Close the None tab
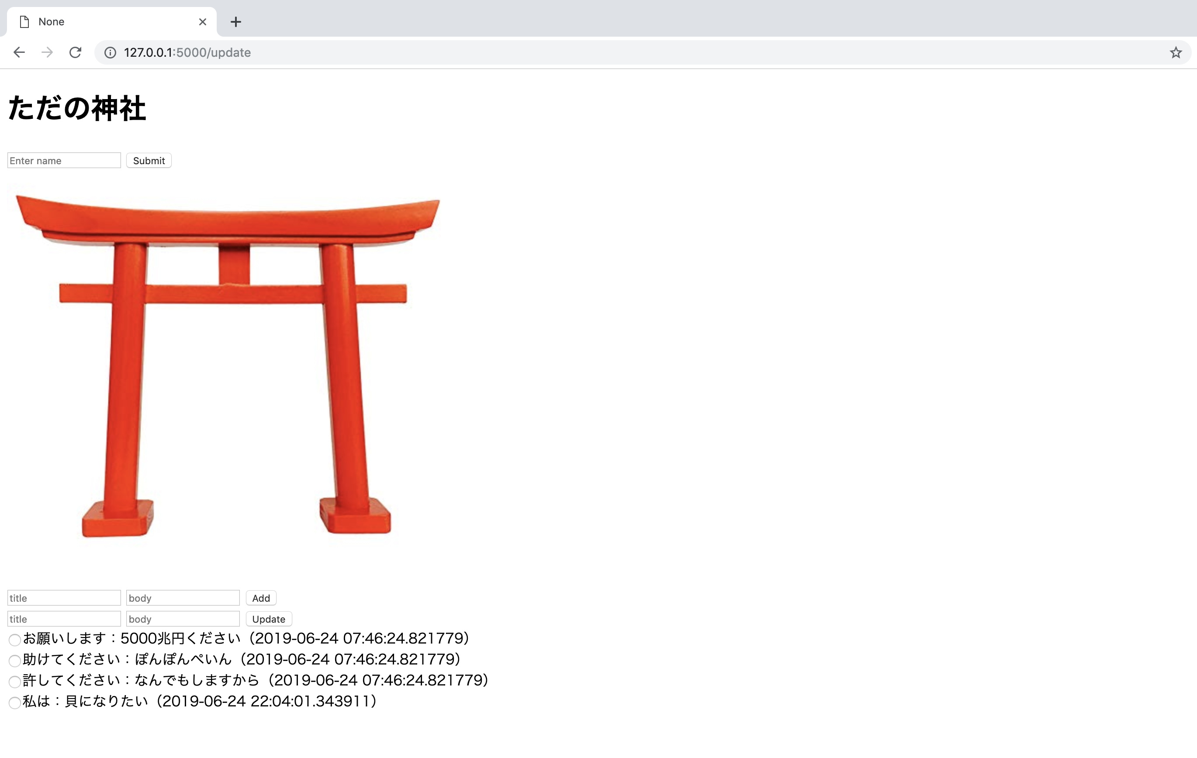This screenshot has height=758, width=1197. tap(202, 21)
